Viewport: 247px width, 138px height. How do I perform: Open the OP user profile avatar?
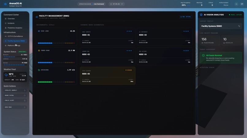242,4
